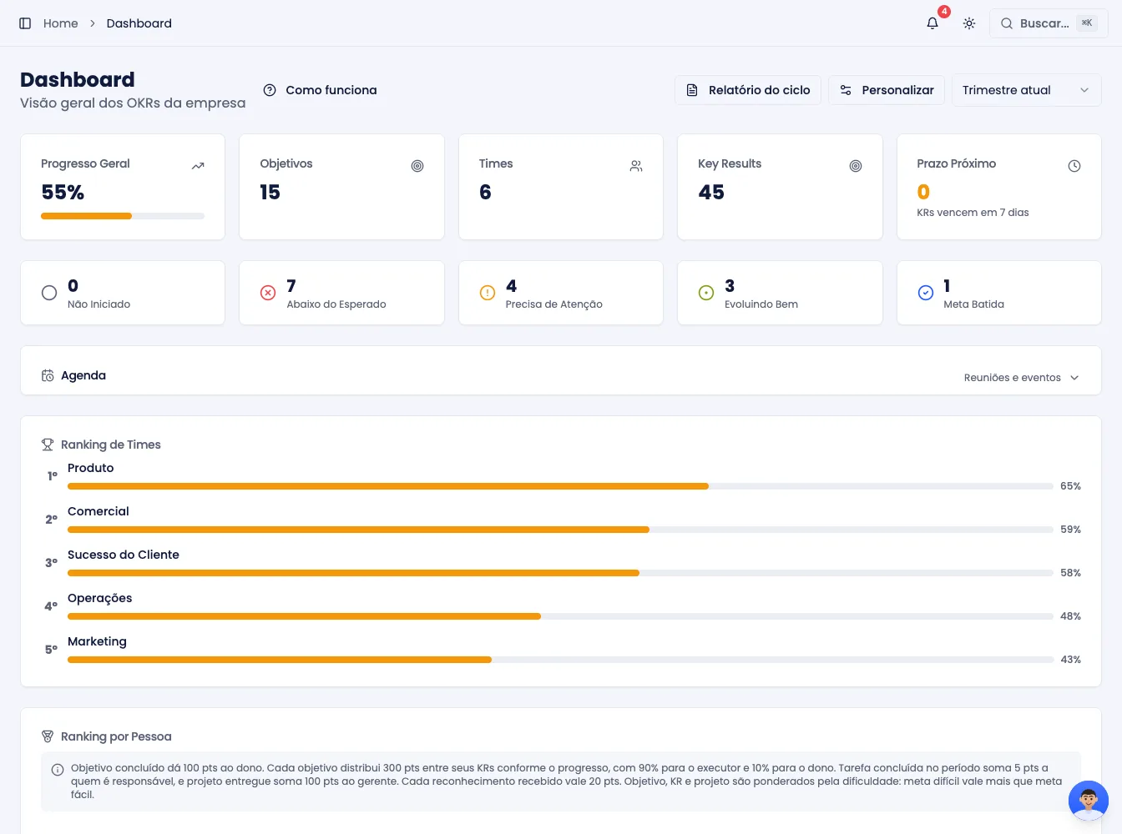Click the Agenda calendar icon
This screenshot has height=834, width=1122.
48,375
